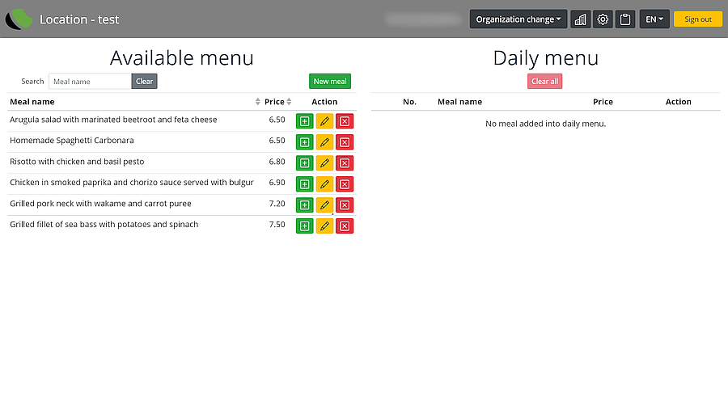Delete the Arugula salad meal
The width and height of the screenshot is (728, 409).
345,121
